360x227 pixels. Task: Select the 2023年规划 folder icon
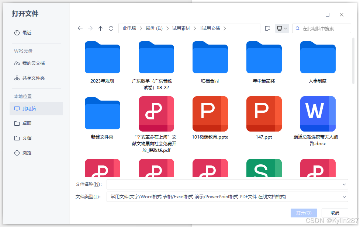click(x=103, y=57)
